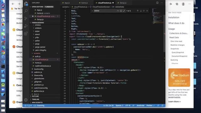The width and height of the screenshot is (201, 113).
Task: Click browser forward arrow
Action: click(19, 4)
